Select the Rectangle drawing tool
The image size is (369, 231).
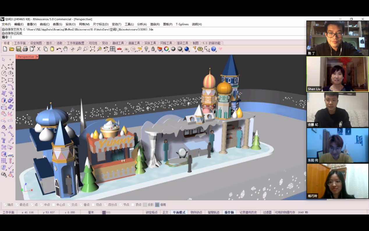10,80
